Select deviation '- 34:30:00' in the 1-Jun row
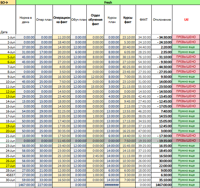Image resolution: width=200 pixels, height=188 pixels. [x=162, y=37]
